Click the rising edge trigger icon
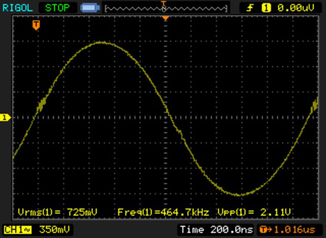Image resolution: width=326 pixels, height=238 pixels. click(x=250, y=8)
